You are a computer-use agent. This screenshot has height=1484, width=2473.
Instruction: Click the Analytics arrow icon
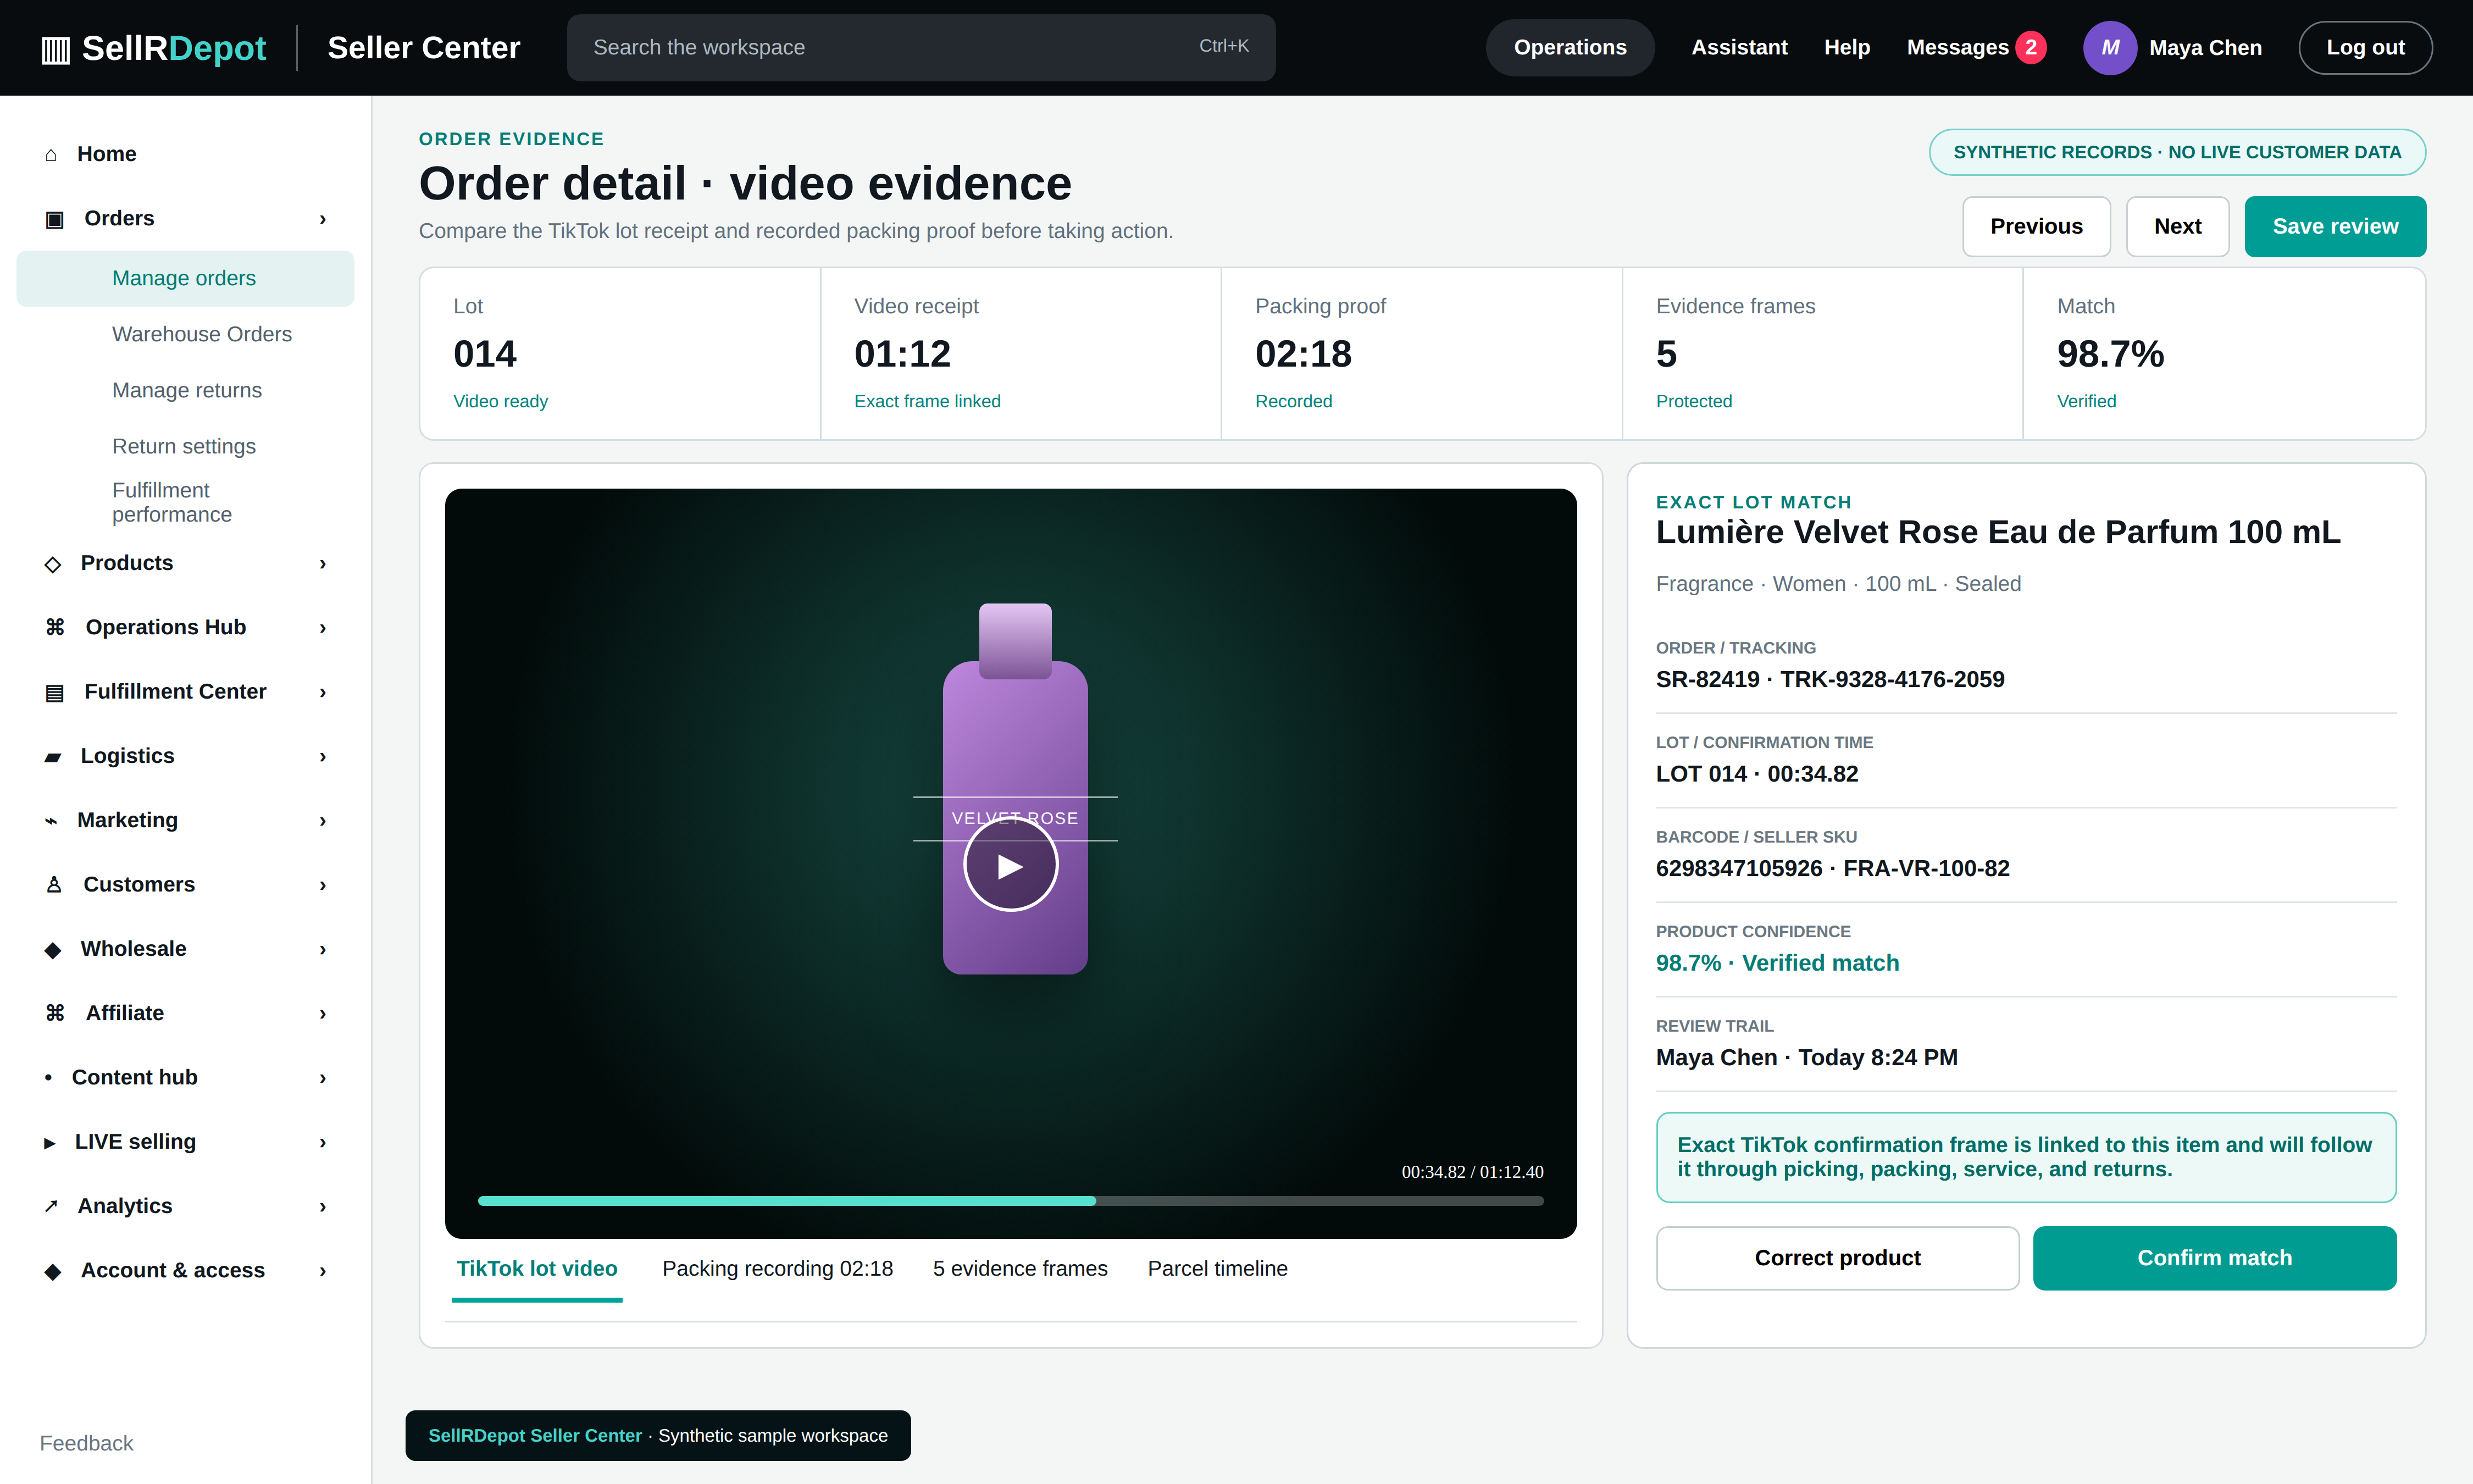pos(51,1206)
